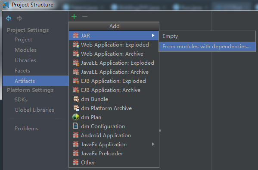Click the blue back arrow icon

click(9, 18)
